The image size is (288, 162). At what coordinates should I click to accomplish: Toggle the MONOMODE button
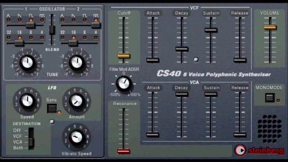point(270,98)
